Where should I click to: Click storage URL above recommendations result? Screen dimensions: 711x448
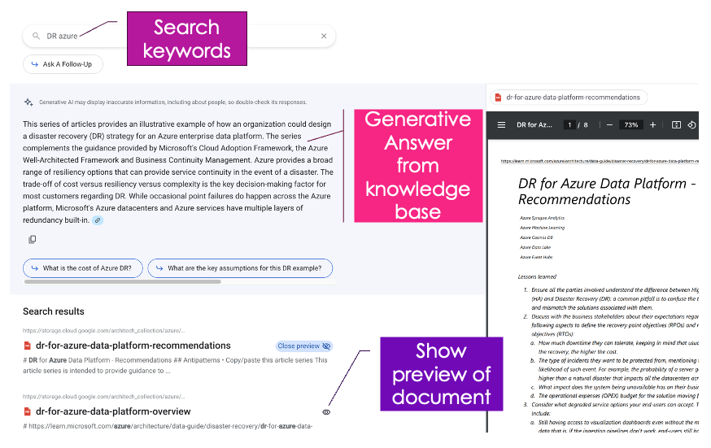(x=104, y=331)
